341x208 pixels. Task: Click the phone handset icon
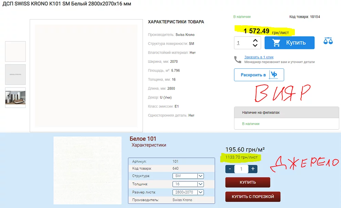(x=237, y=59)
